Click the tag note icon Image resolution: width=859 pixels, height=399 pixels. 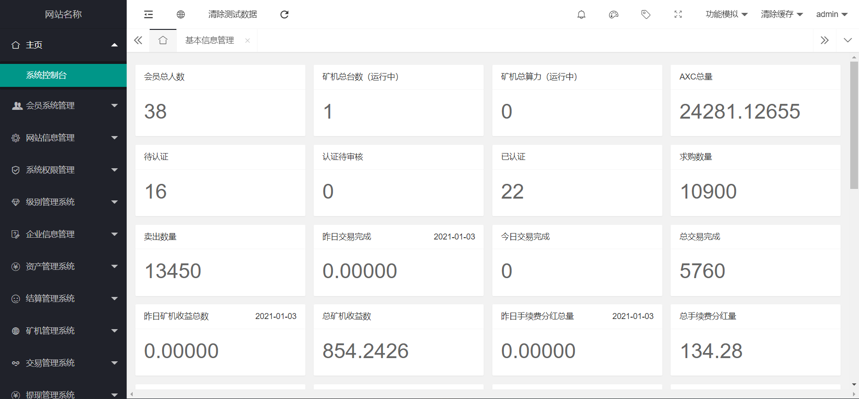[x=646, y=15]
